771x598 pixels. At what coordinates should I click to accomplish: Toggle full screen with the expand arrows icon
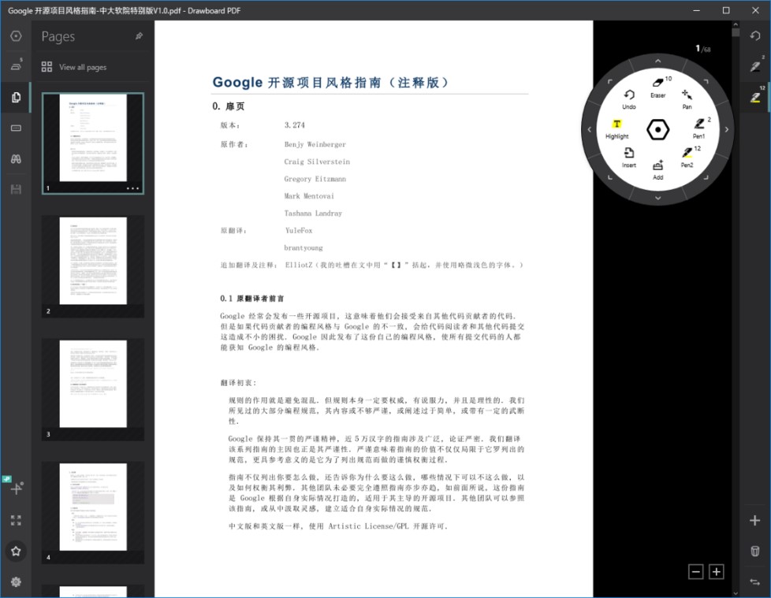pyautogui.click(x=16, y=520)
